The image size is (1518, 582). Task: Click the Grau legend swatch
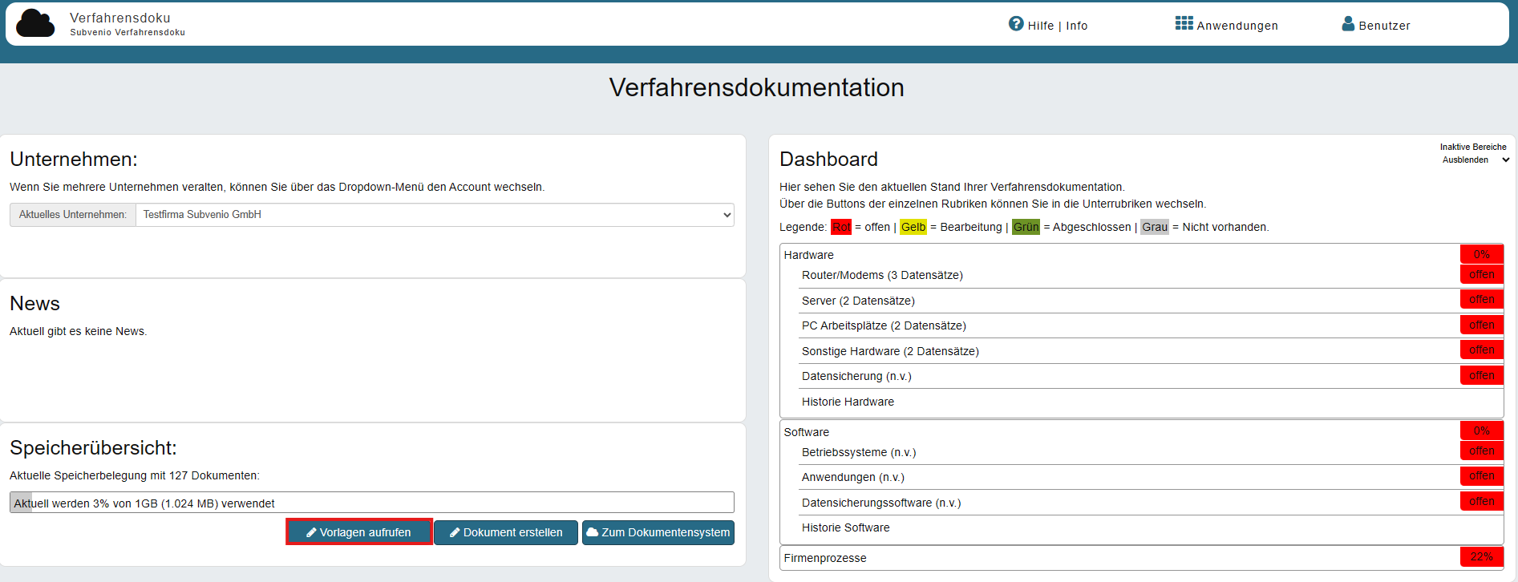1155,227
